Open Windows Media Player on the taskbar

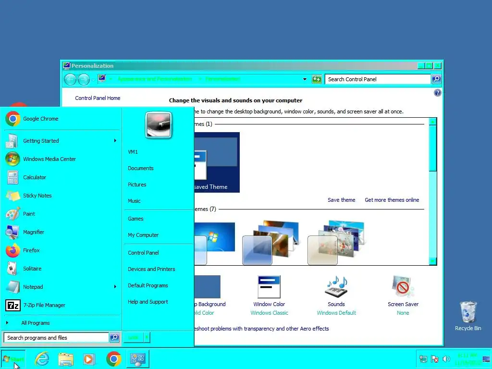(x=89, y=359)
